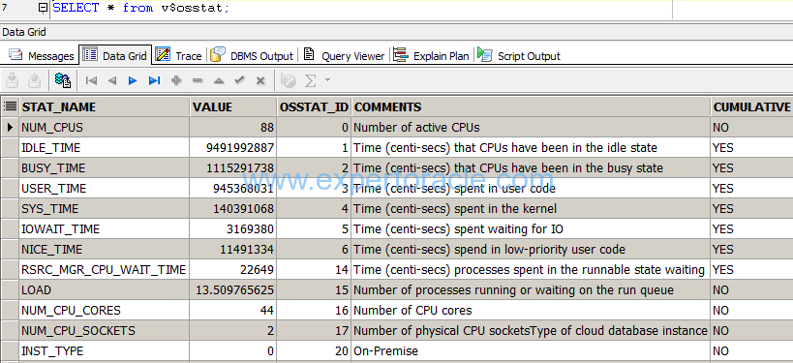Click the export dataset (disk download) icon

pos(13,80)
